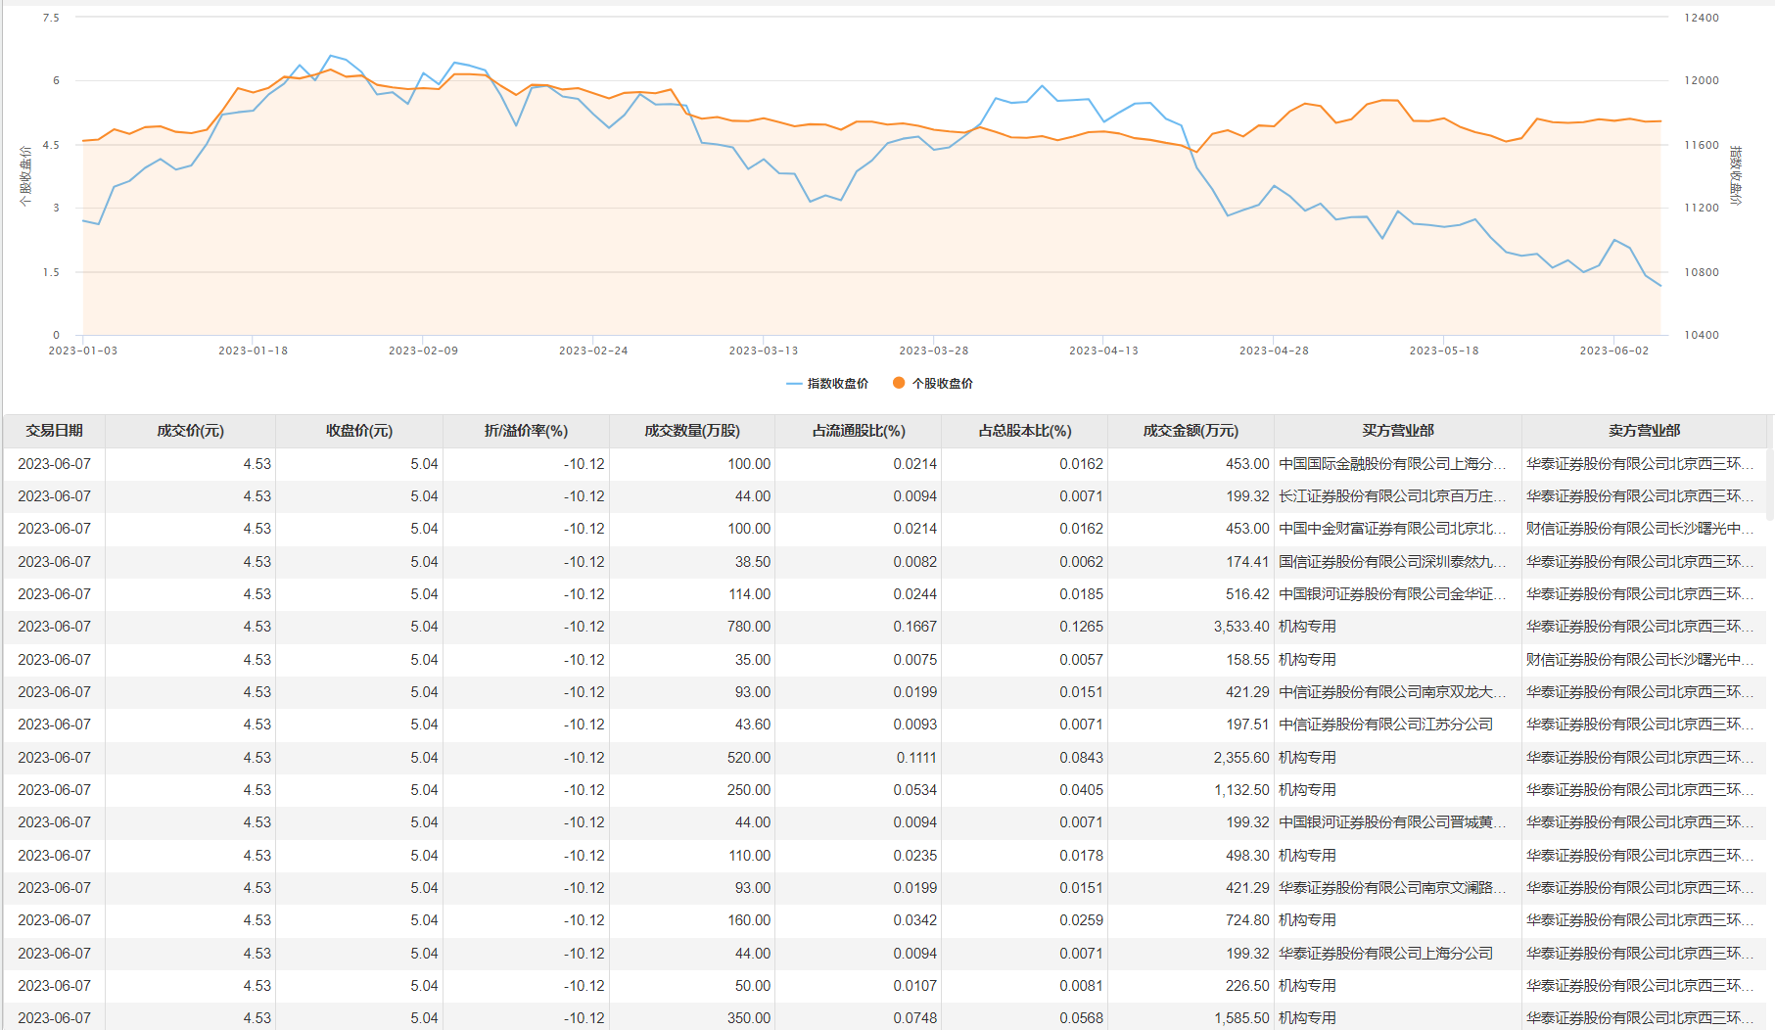Click buyer 华泰证券股份有限公司上海分公司
Screen dimensions: 1775x1030
tap(1385, 954)
